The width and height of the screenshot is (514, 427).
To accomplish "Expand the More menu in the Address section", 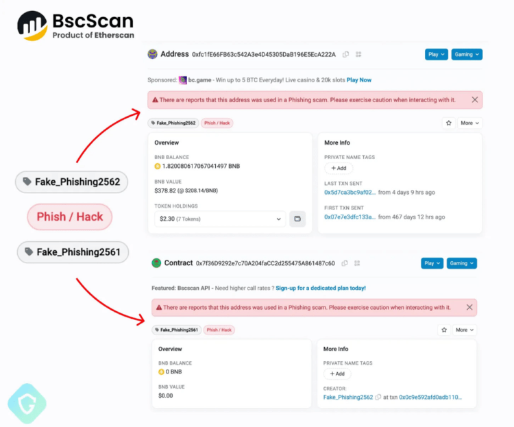I will click(x=469, y=123).
